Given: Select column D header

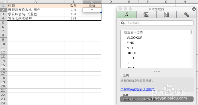Looking at the screenshot, I should click(x=111, y=2).
